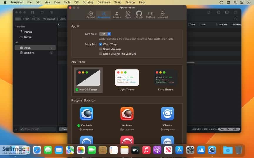Sort by the Code column header
Screen dimensions: 254x158
[193, 25]
